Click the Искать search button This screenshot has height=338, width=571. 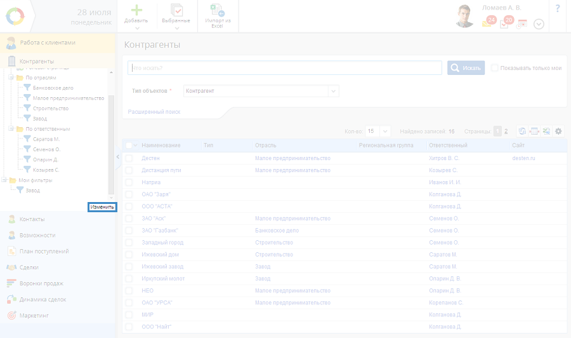tap(466, 68)
